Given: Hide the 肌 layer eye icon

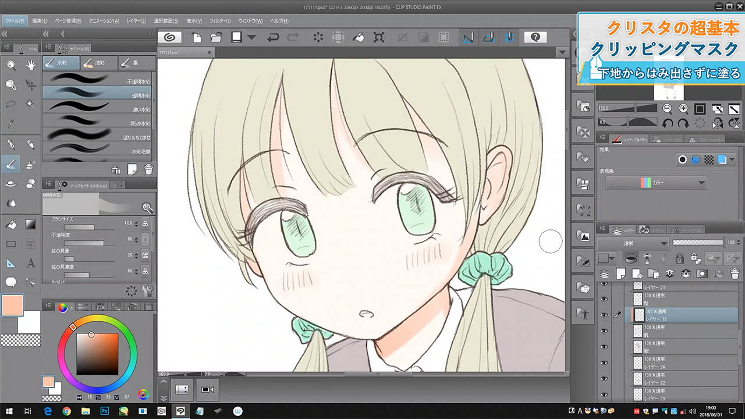Looking at the screenshot, I should pos(604,331).
